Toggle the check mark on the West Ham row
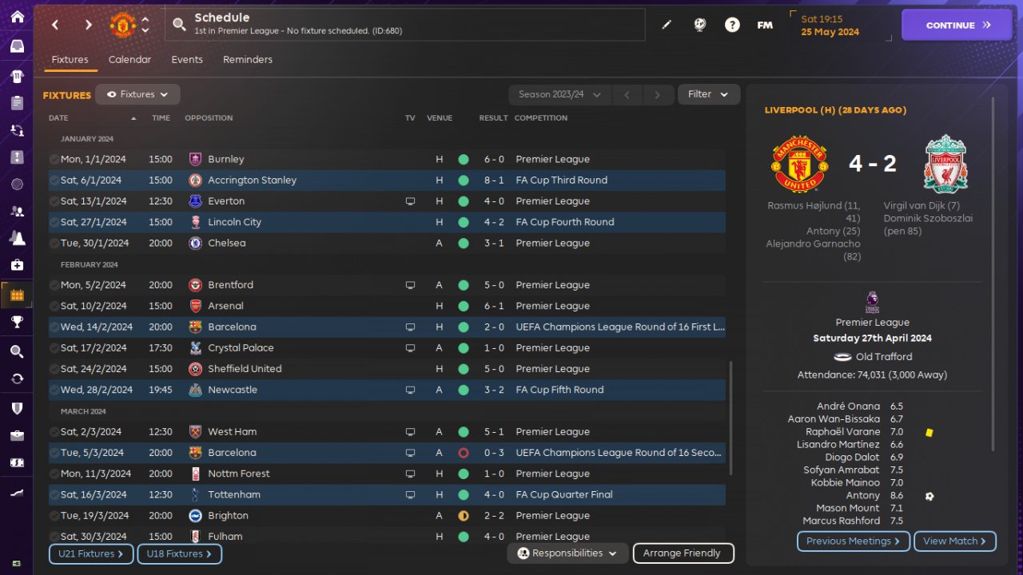 pos(54,432)
